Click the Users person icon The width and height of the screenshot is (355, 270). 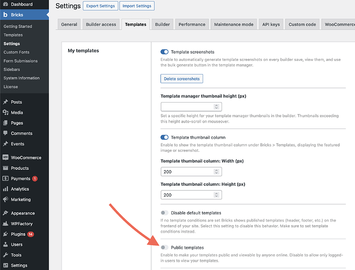pyautogui.click(x=5, y=245)
